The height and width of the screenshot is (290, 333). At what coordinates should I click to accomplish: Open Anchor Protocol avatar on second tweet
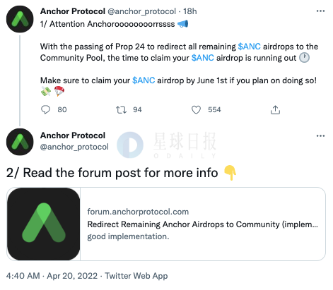point(20,142)
